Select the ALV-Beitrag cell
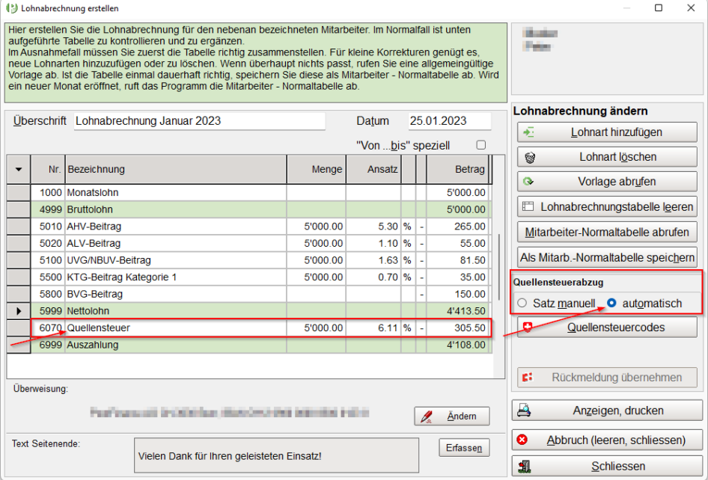Image resolution: width=708 pixels, height=480 pixels. (x=176, y=243)
